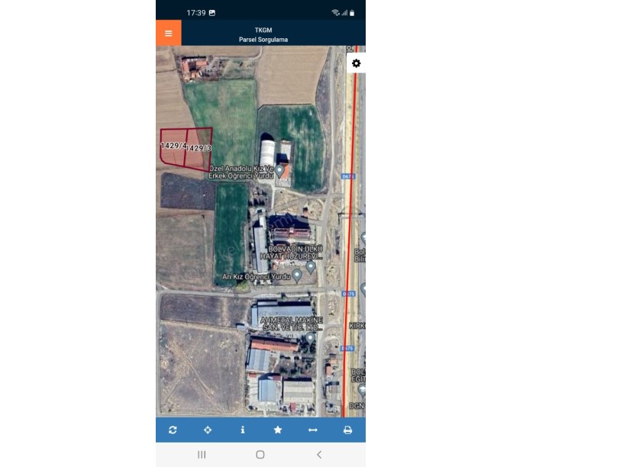Tap Ahmetal Makine San. map pin
The width and height of the screenshot is (623, 467).
point(310,338)
